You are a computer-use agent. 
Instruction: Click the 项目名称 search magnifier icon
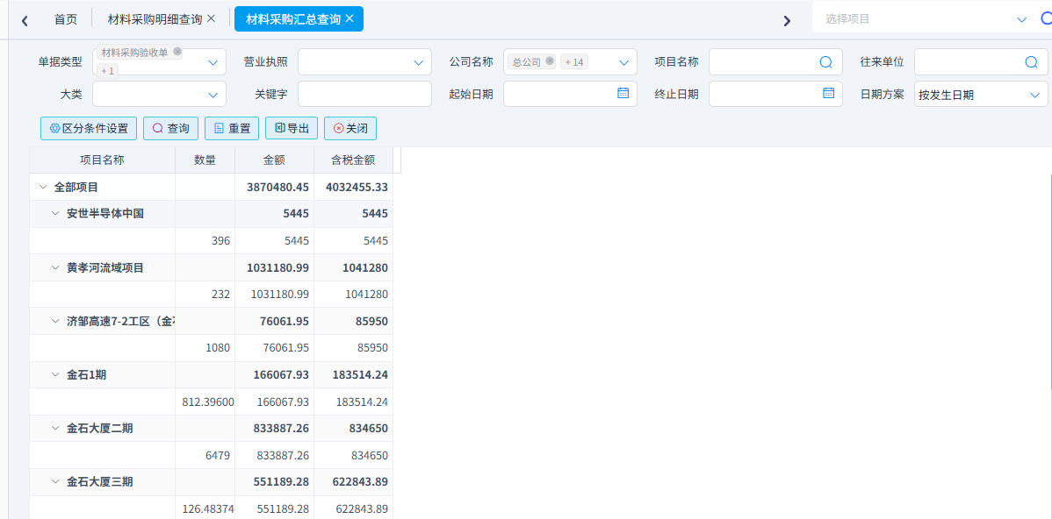pos(825,62)
